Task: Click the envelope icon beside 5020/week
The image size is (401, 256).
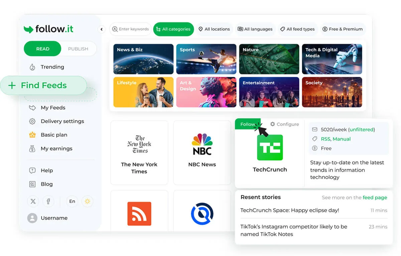Action: click(x=314, y=130)
